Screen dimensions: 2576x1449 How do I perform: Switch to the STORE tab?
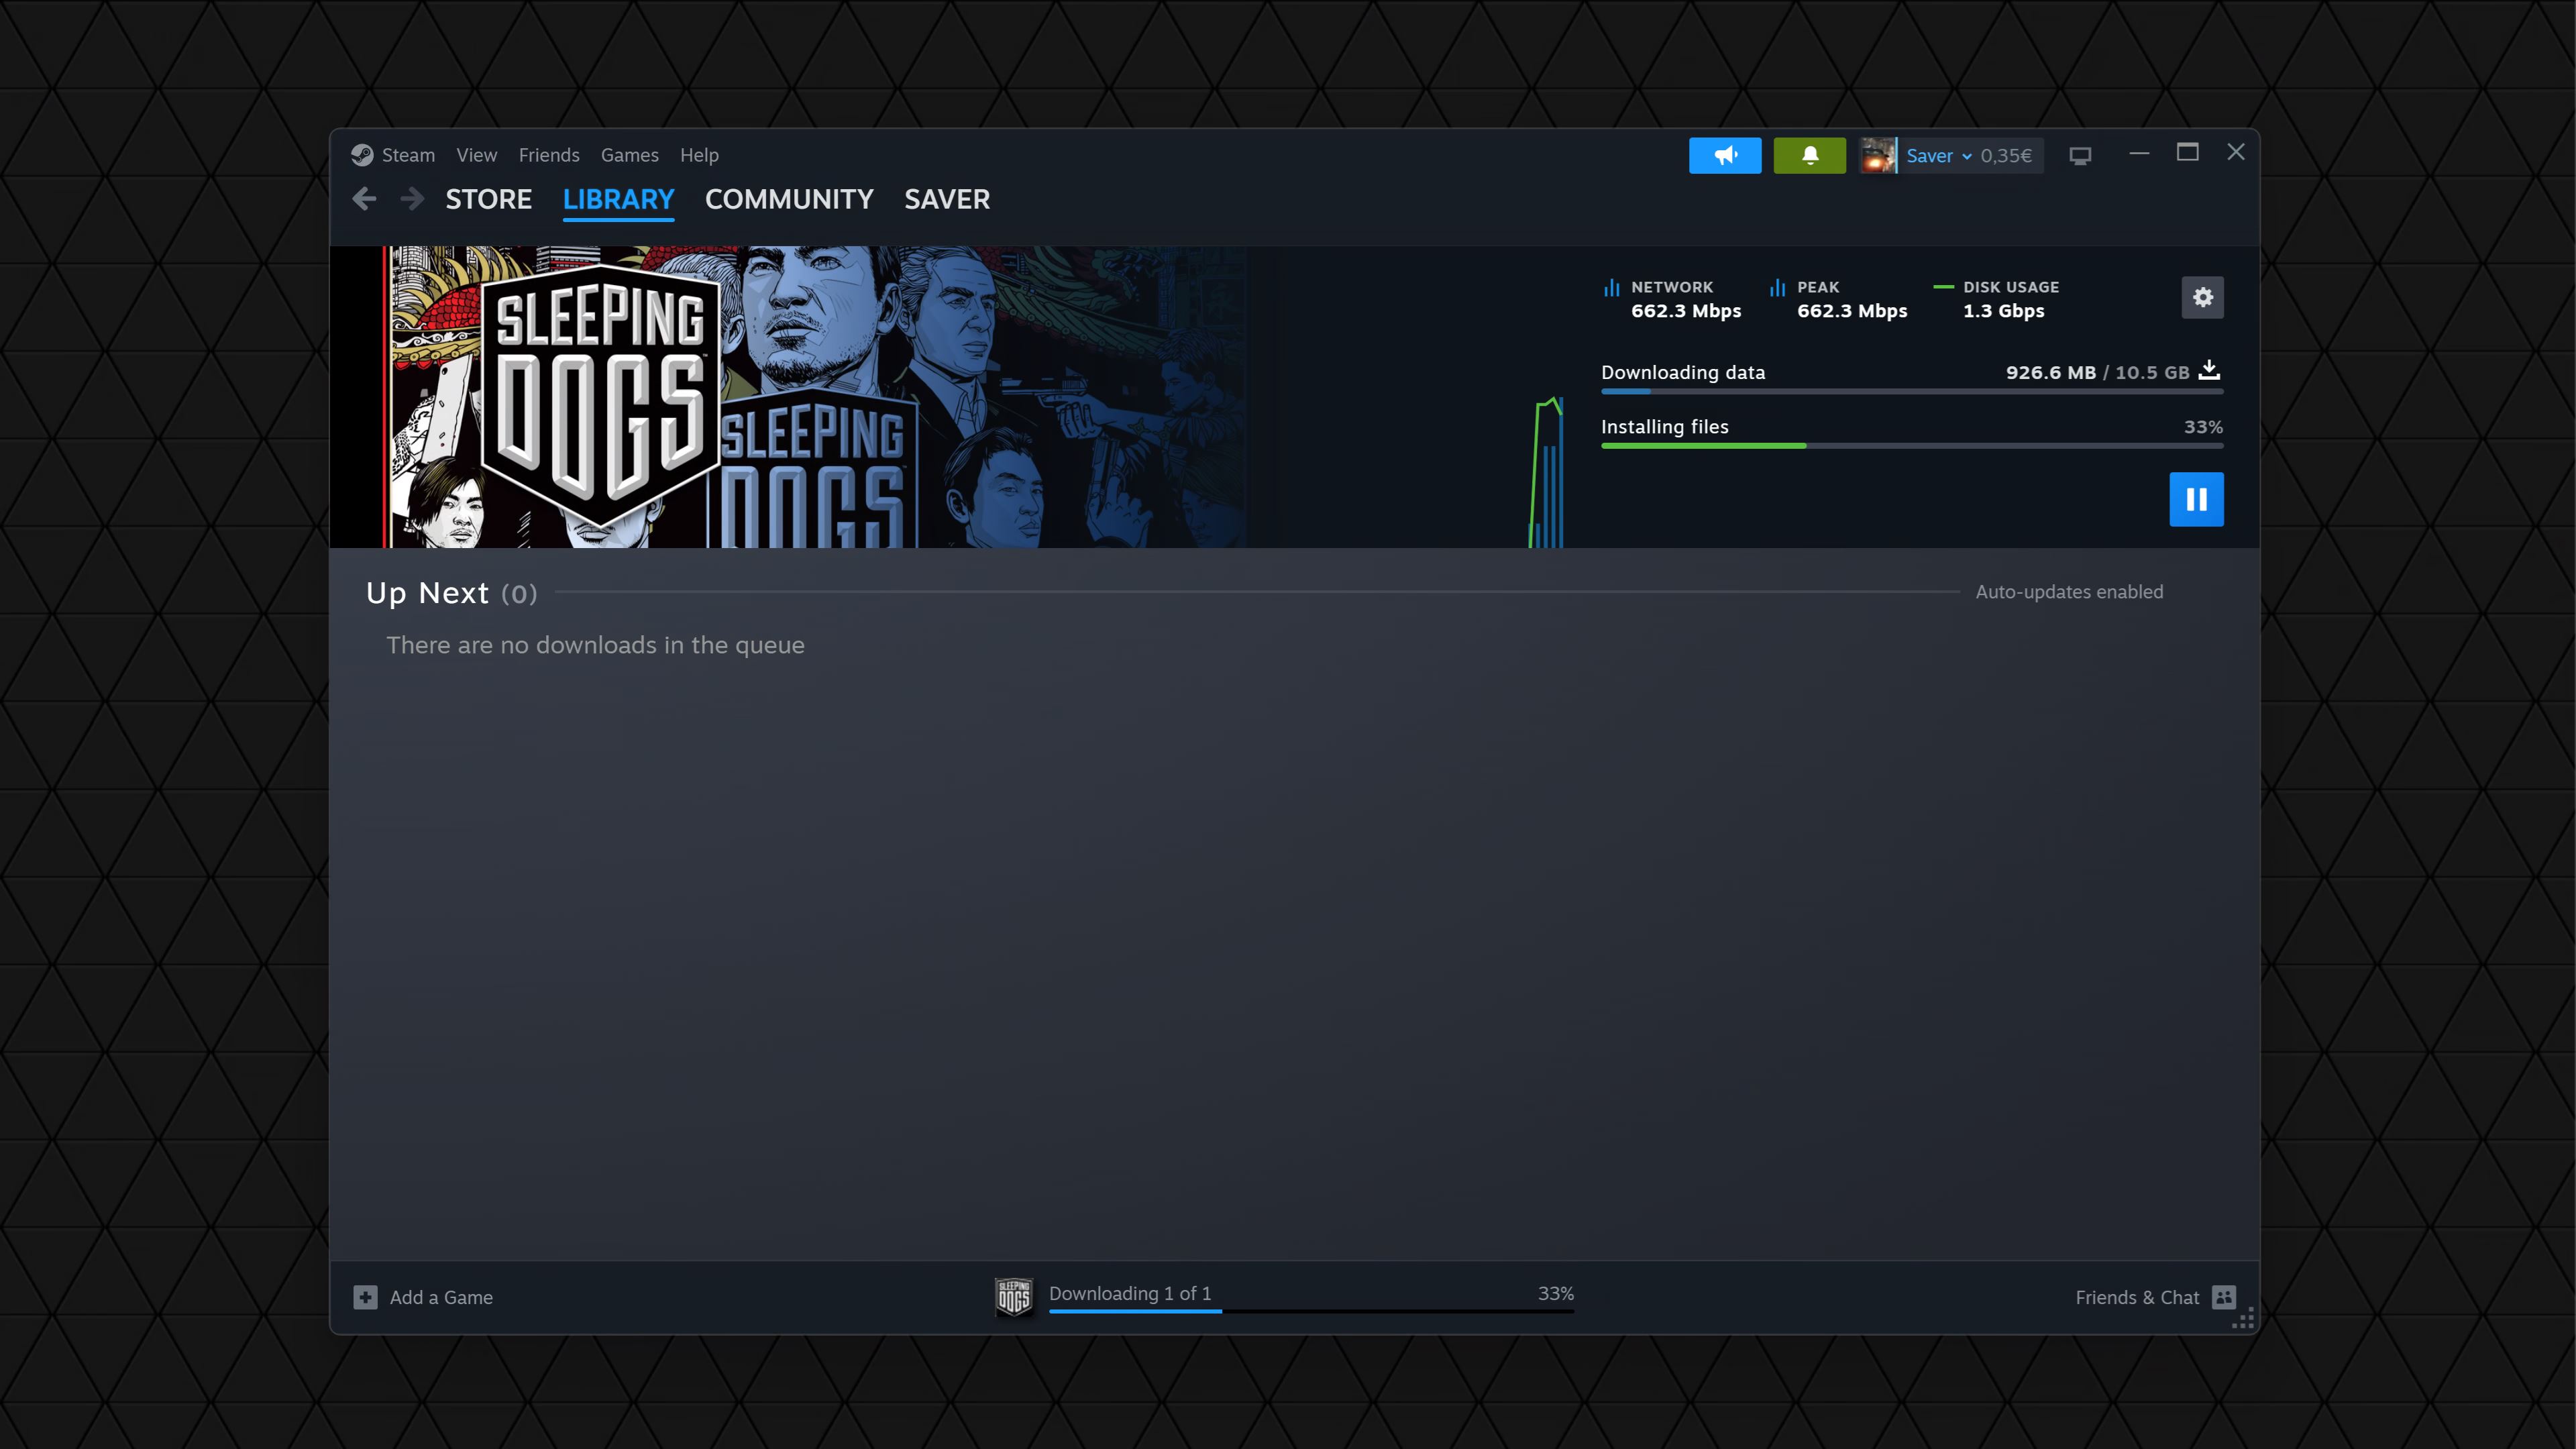(488, 199)
